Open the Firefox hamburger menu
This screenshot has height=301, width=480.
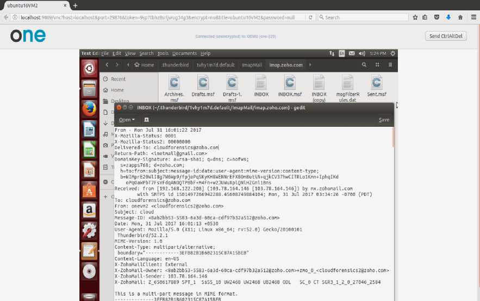473,17
